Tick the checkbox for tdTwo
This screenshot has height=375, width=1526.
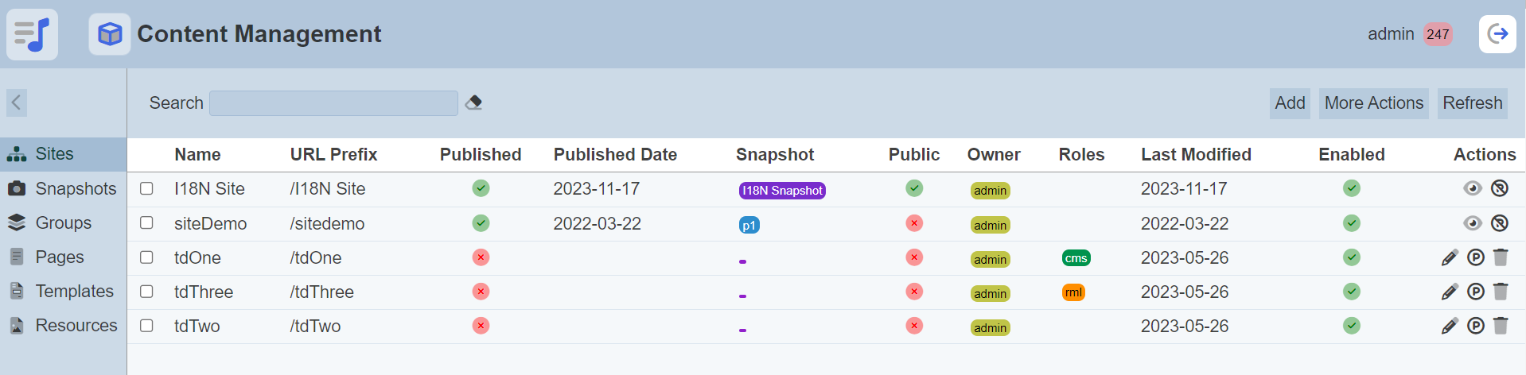(x=146, y=326)
